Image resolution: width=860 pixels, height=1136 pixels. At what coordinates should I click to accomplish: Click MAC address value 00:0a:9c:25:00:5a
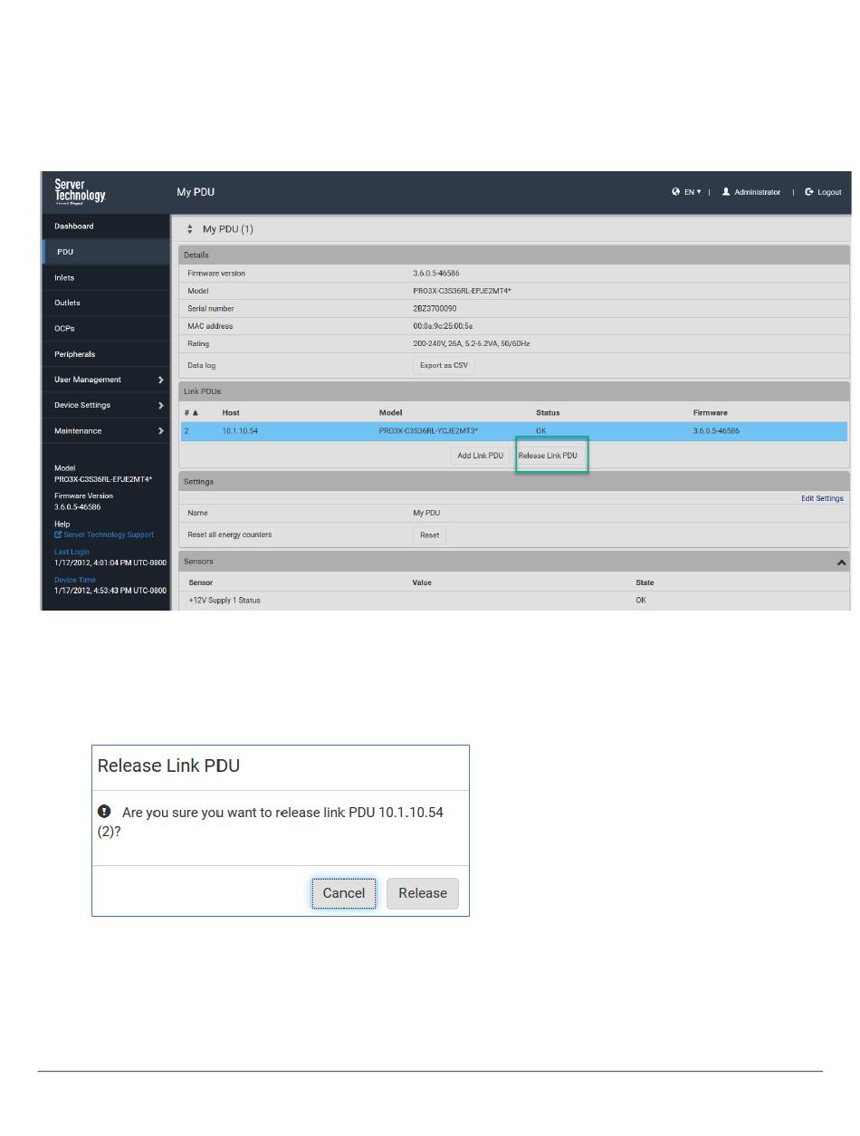443,326
